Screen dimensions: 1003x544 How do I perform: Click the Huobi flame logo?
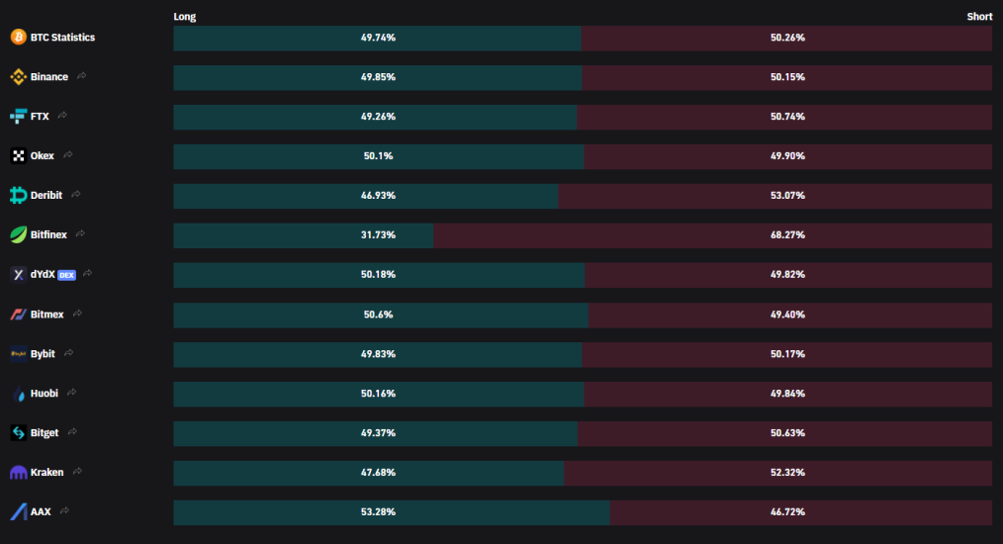[x=19, y=393]
